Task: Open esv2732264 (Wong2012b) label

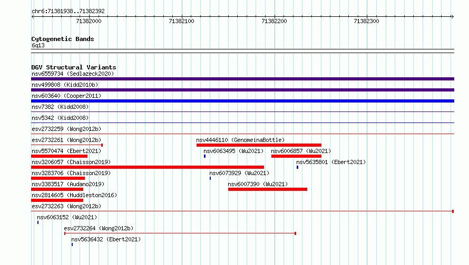Action: pos(99,228)
